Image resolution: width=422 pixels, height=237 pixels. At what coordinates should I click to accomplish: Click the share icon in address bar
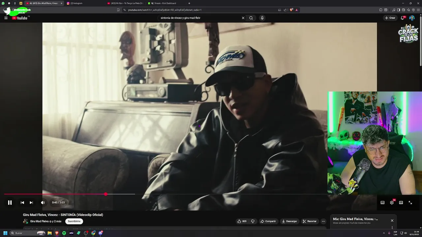(x=285, y=10)
